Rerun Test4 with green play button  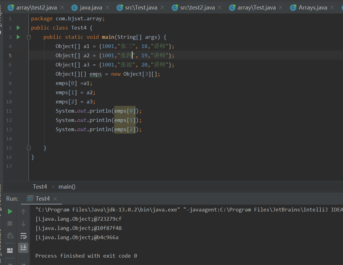coord(10,211)
